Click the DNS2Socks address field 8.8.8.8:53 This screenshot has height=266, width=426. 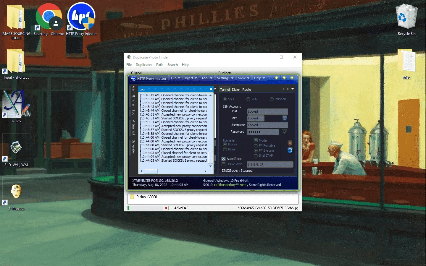coord(270,164)
